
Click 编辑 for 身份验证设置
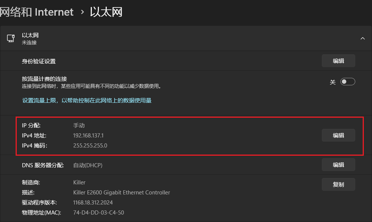point(338,61)
